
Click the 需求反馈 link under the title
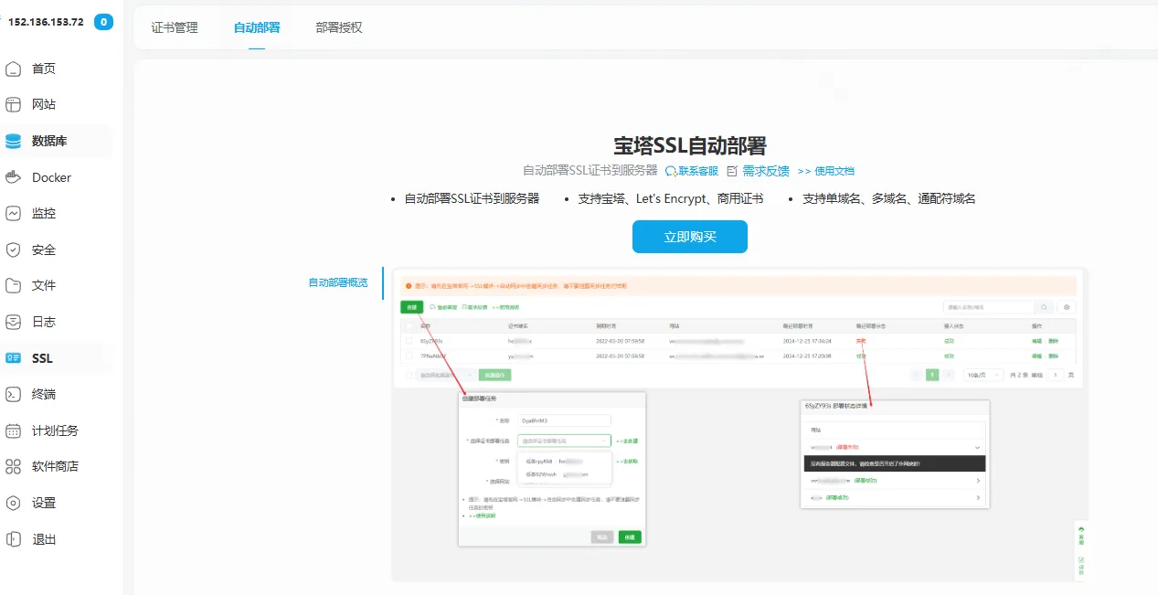[x=765, y=171]
